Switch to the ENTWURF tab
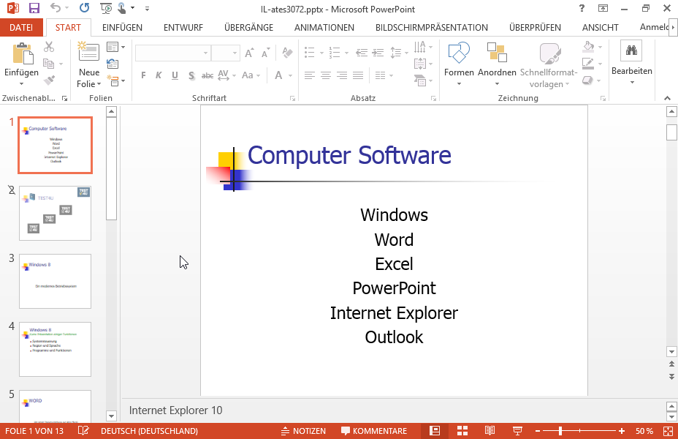This screenshot has width=678, height=439. click(x=183, y=27)
